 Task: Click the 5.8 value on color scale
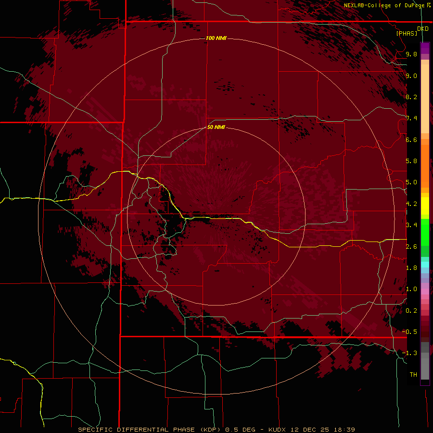[411, 161]
